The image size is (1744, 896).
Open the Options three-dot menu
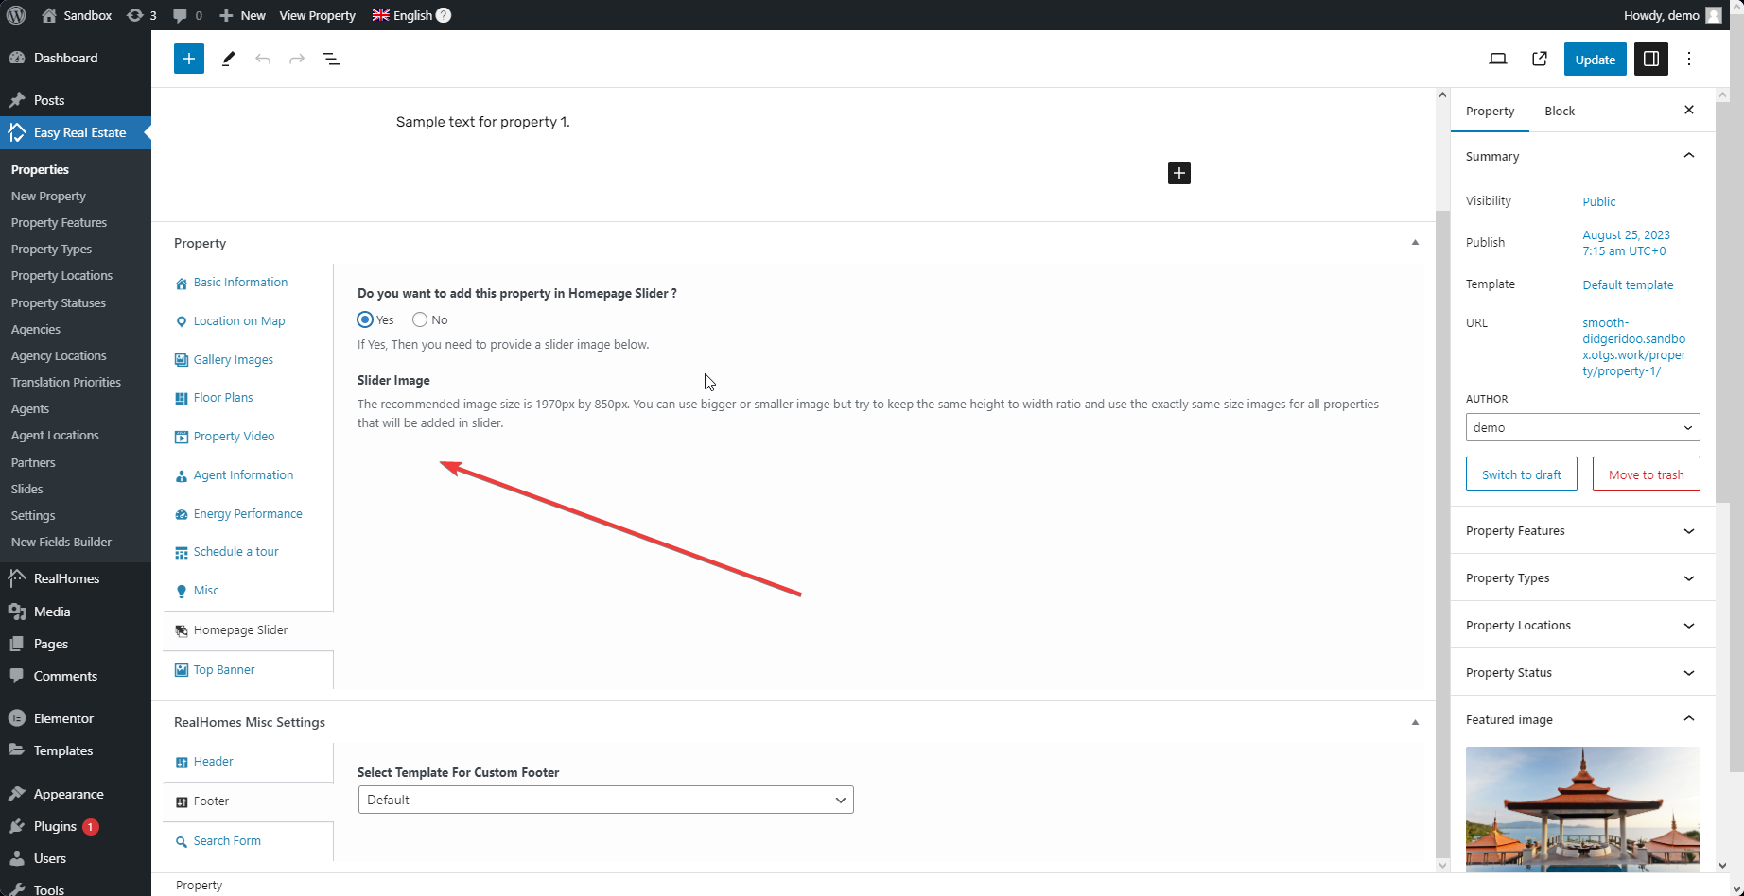pyautogui.click(x=1689, y=59)
